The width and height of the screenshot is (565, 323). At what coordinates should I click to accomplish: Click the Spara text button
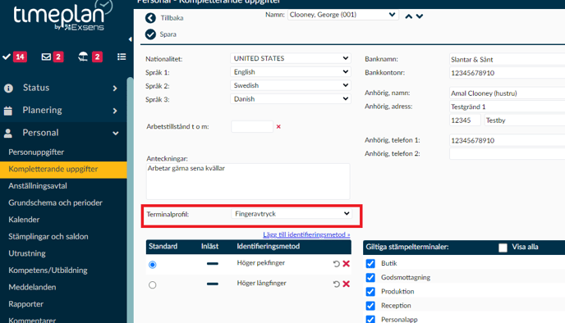click(168, 34)
